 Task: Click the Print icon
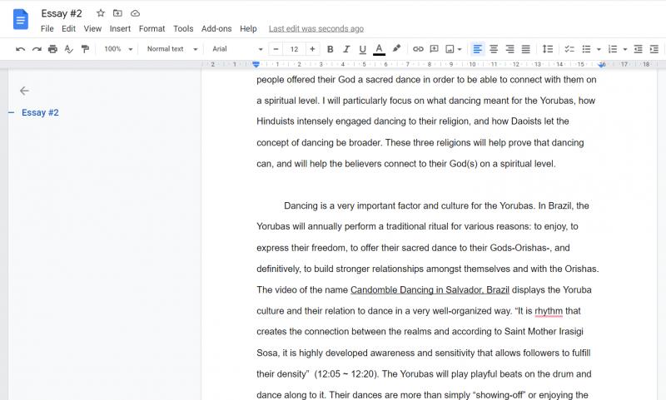52,49
